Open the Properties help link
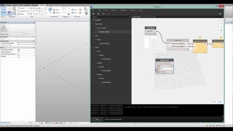This screenshot has width=233, height=131. click(x=5, y=123)
